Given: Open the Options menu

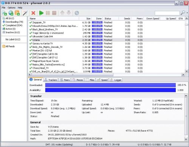Looking at the screenshot, I should (12, 8).
